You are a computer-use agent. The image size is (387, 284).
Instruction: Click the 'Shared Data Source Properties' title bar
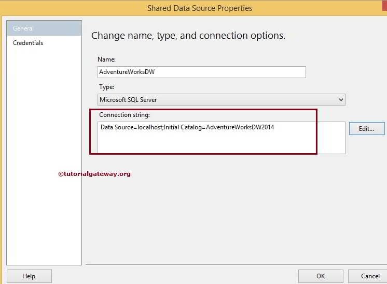[x=200, y=8]
